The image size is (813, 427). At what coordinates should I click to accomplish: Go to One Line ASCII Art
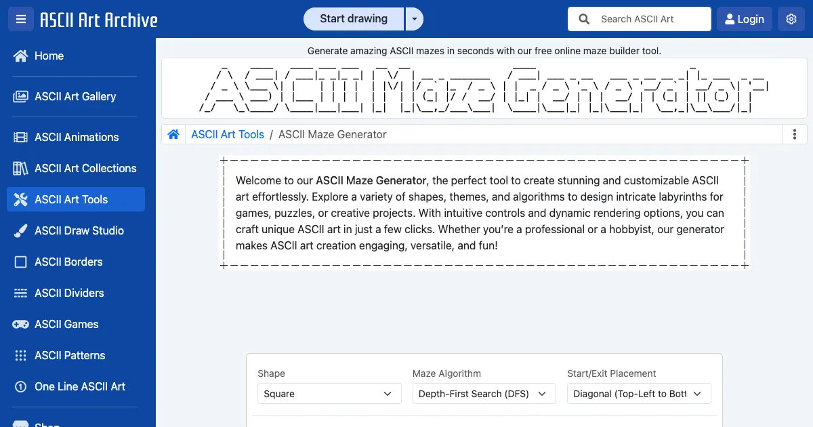click(80, 386)
